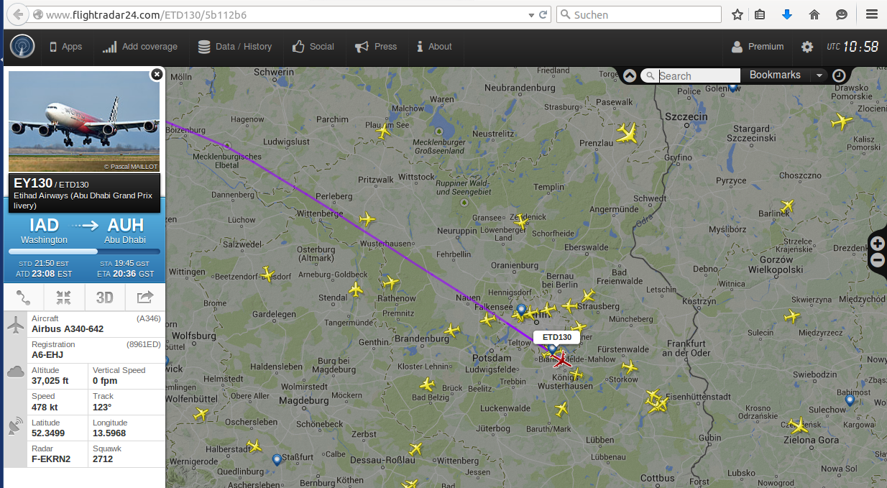Open the playback clock icon
The width and height of the screenshot is (887, 488).
pyautogui.click(x=839, y=75)
